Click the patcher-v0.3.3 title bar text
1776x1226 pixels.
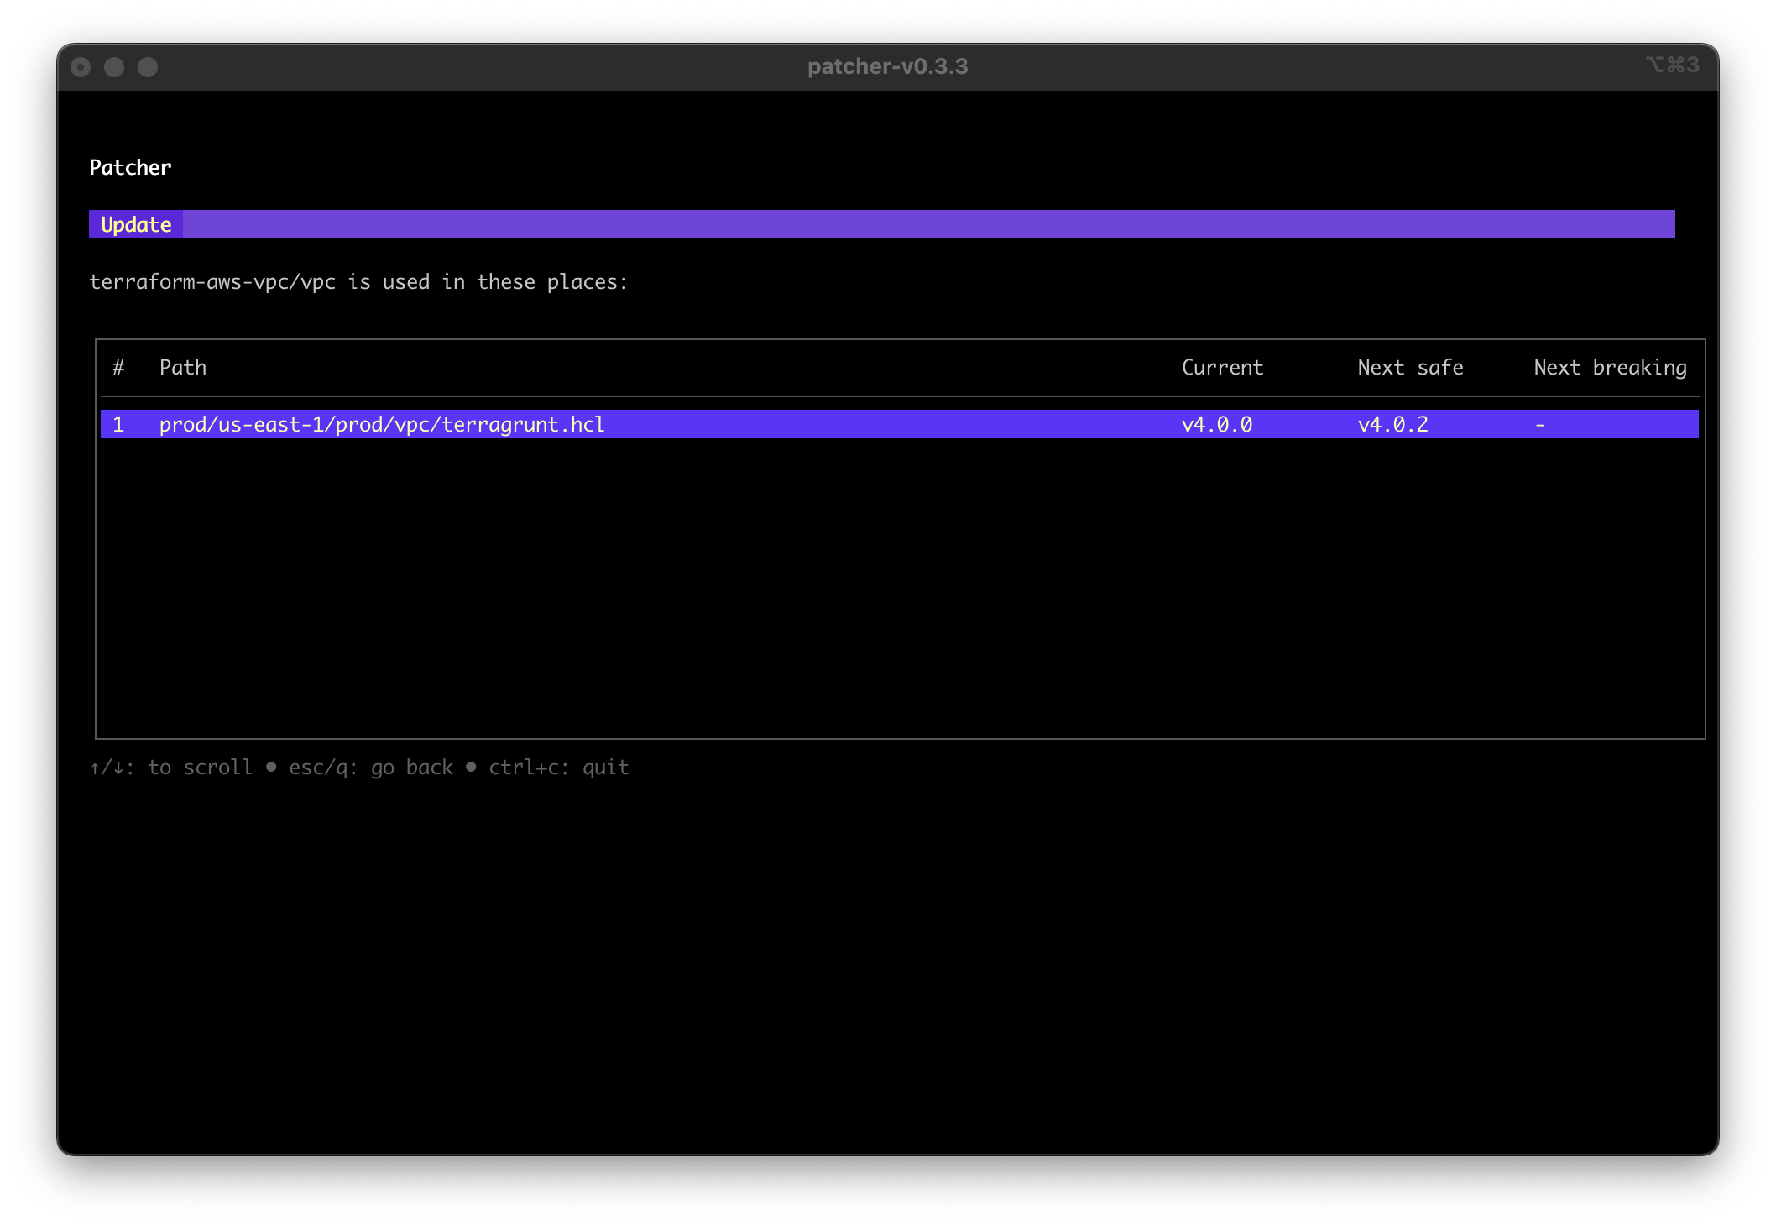pyautogui.click(x=887, y=67)
